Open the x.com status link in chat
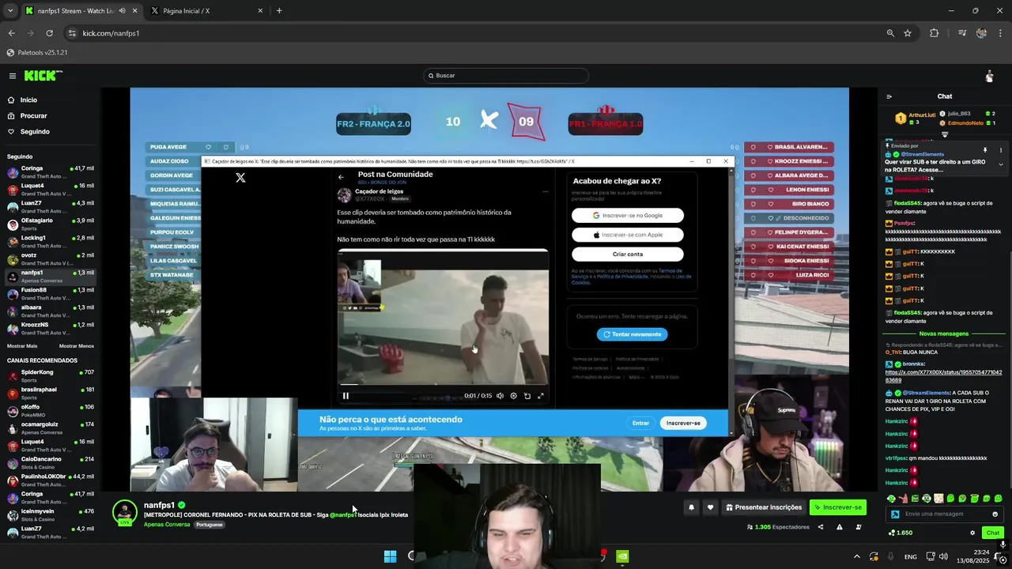The width and height of the screenshot is (1012, 569). [943, 376]
